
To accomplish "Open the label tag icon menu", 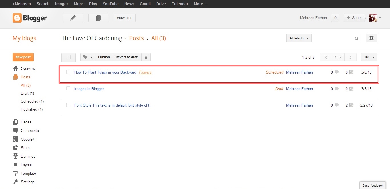I will [x=88, y=57].
